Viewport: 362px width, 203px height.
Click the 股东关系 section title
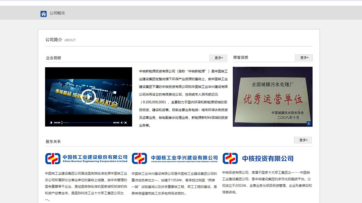click(x=53, y=142)
